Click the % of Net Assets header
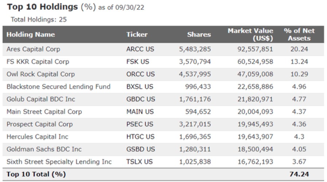Image resolution: width=327 pixels, height=182 pixels. coord(299,35)
